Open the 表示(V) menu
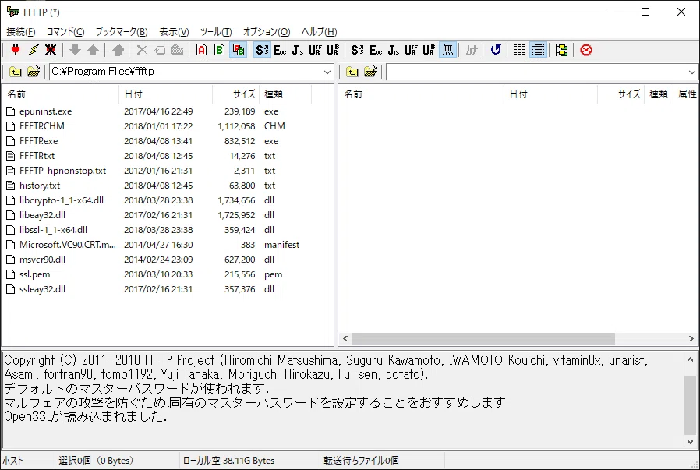The image size is (700, 470). pos(174,32)
